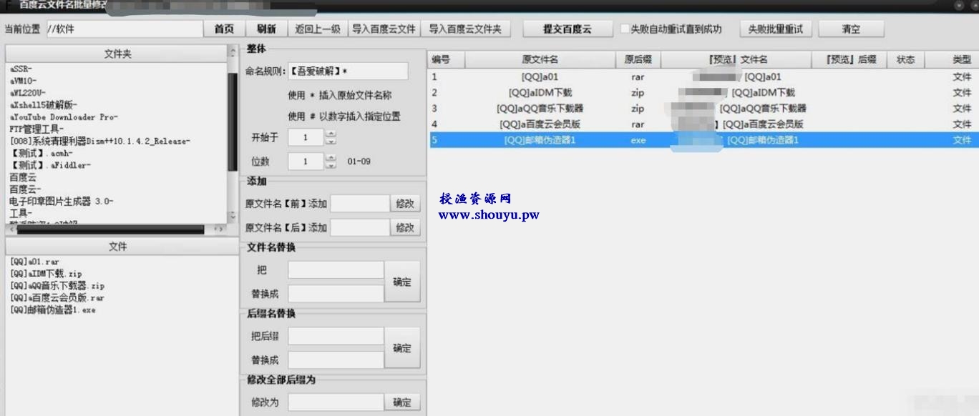This screenshot has height=416, width=979.
Task: Select folder aYouTube Downloader Pro-
Action: 64,117
